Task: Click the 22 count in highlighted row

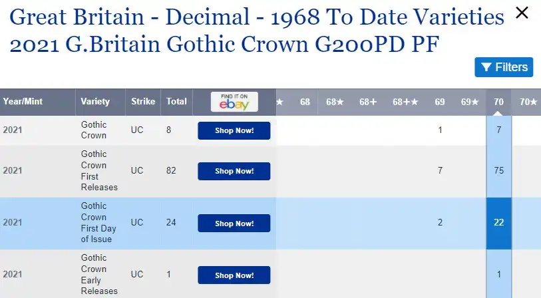Action: (x=498, y=222)
